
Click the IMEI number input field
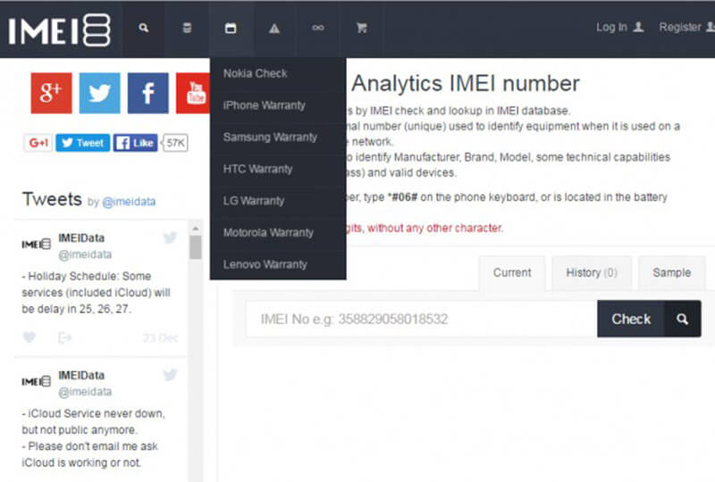420,319
